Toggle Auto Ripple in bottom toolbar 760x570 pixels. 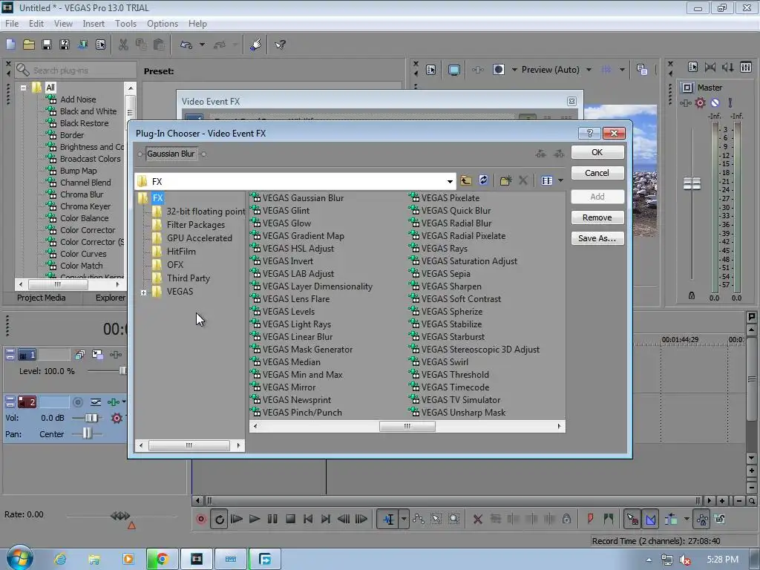click(x=671, y=519)
